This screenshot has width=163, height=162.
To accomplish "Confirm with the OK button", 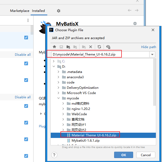I will [x=123, y=155].
